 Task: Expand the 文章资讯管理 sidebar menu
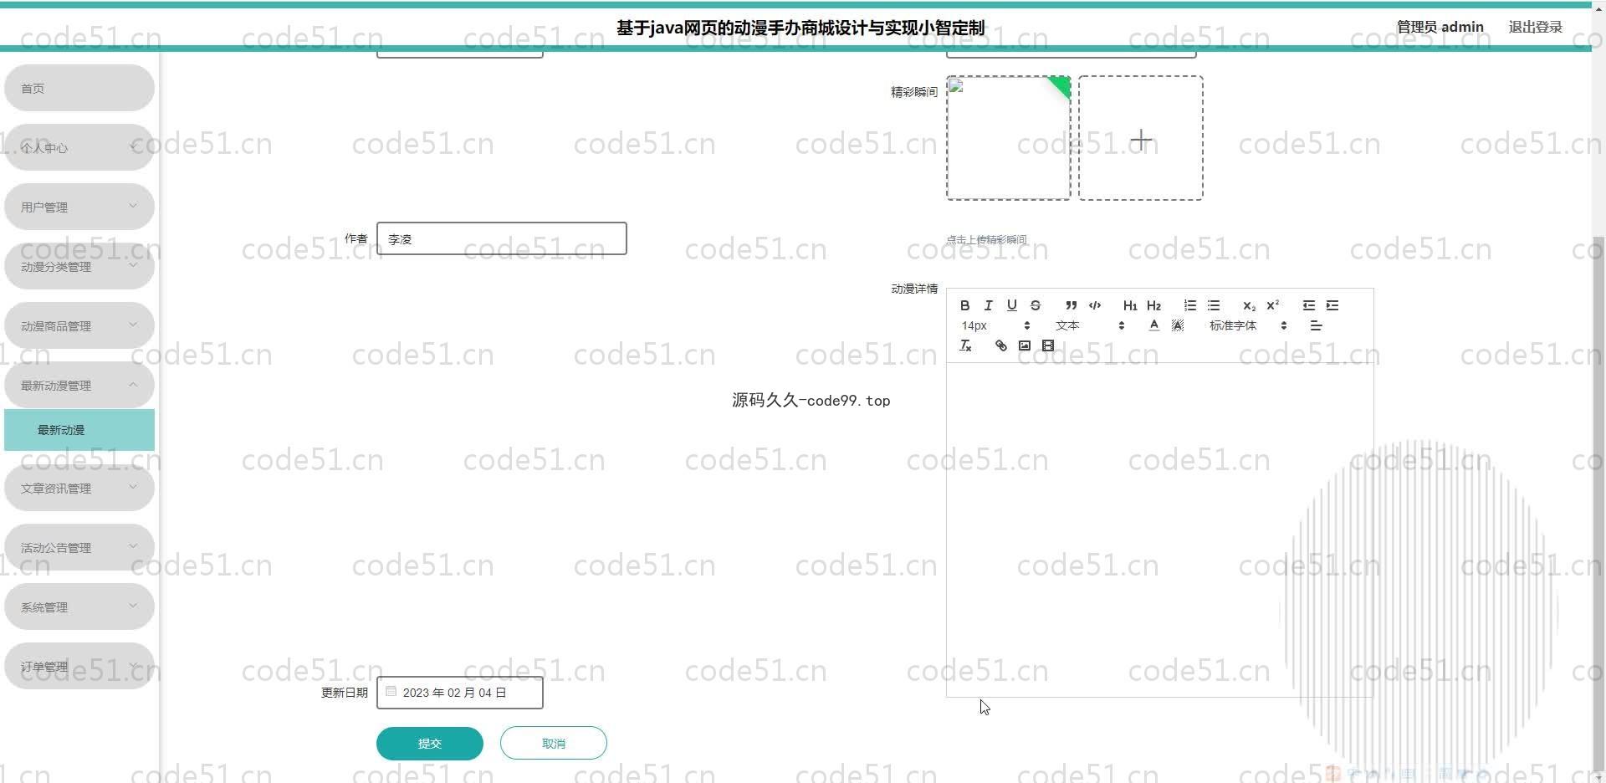(79, 488)
